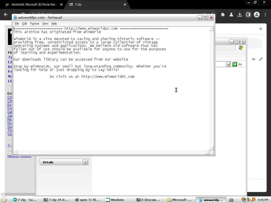
Task: Open the browser downloads icon
Action: click(240, 15)
